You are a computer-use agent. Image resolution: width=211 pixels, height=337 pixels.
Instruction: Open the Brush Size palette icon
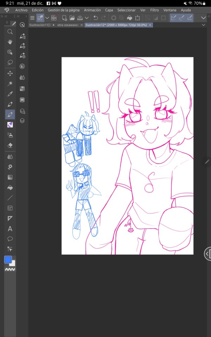[x=23, y=56]
